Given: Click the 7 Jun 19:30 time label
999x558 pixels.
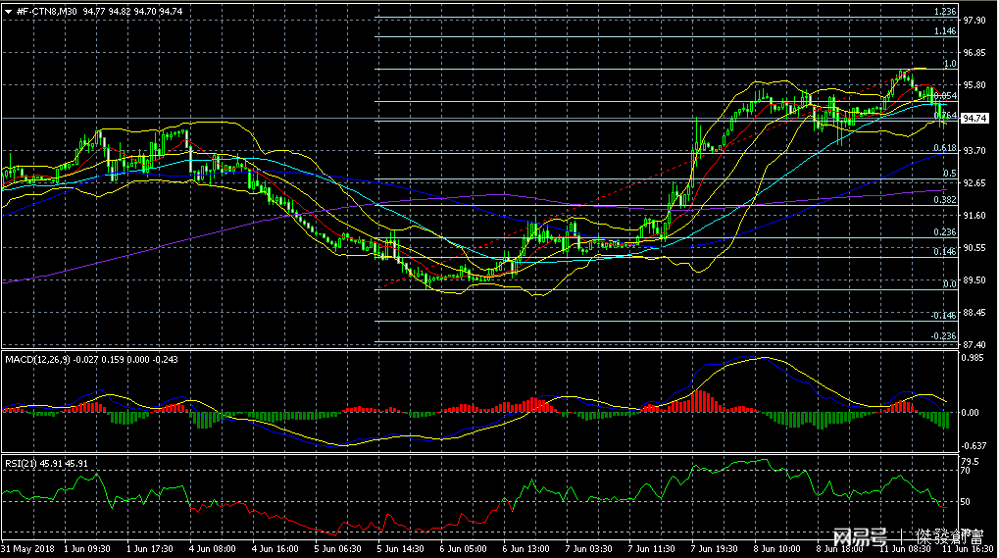Looking at the screenshot, I should point(715,549).
